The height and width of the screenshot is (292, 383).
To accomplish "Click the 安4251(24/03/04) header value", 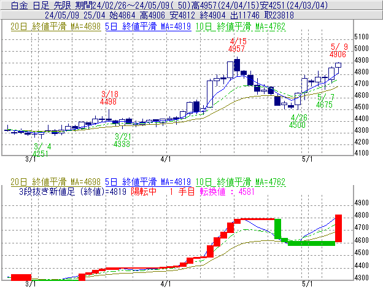I will (295, 5).
